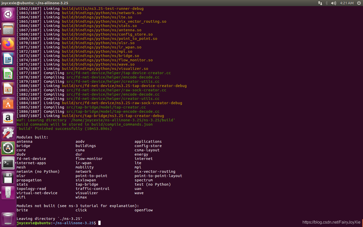Image resolution: width=363 pixels, height=227 pixels.
Task: Click module name 'visualizer'
Action: [87, 193]
